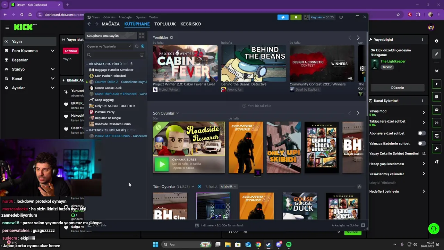This screenshot has width=444, height=250.
Task: Toggle ready-to-play filter icon in library
Action: (143, 46)
